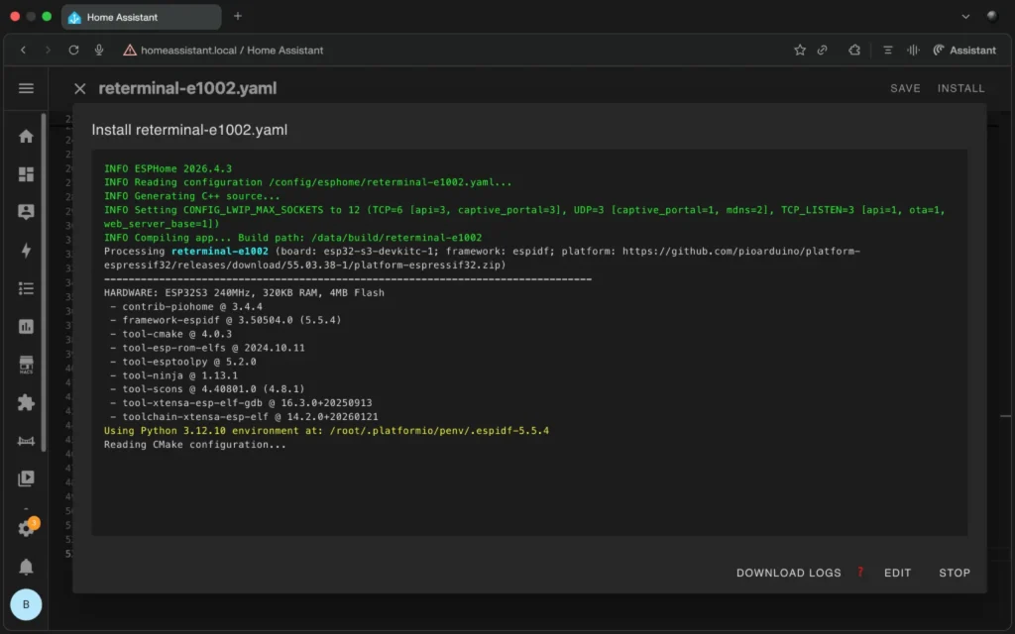Click log line "Reading CMake configuration..."

tap(195, 445)
